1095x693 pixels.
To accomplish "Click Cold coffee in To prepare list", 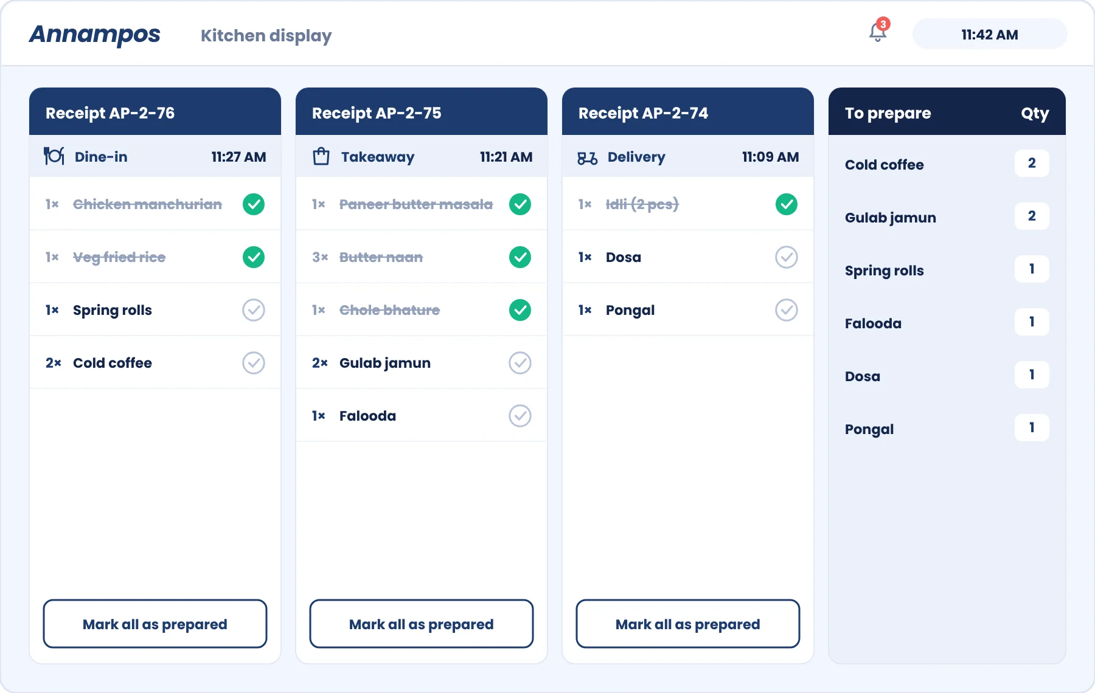I will [885, 165].
